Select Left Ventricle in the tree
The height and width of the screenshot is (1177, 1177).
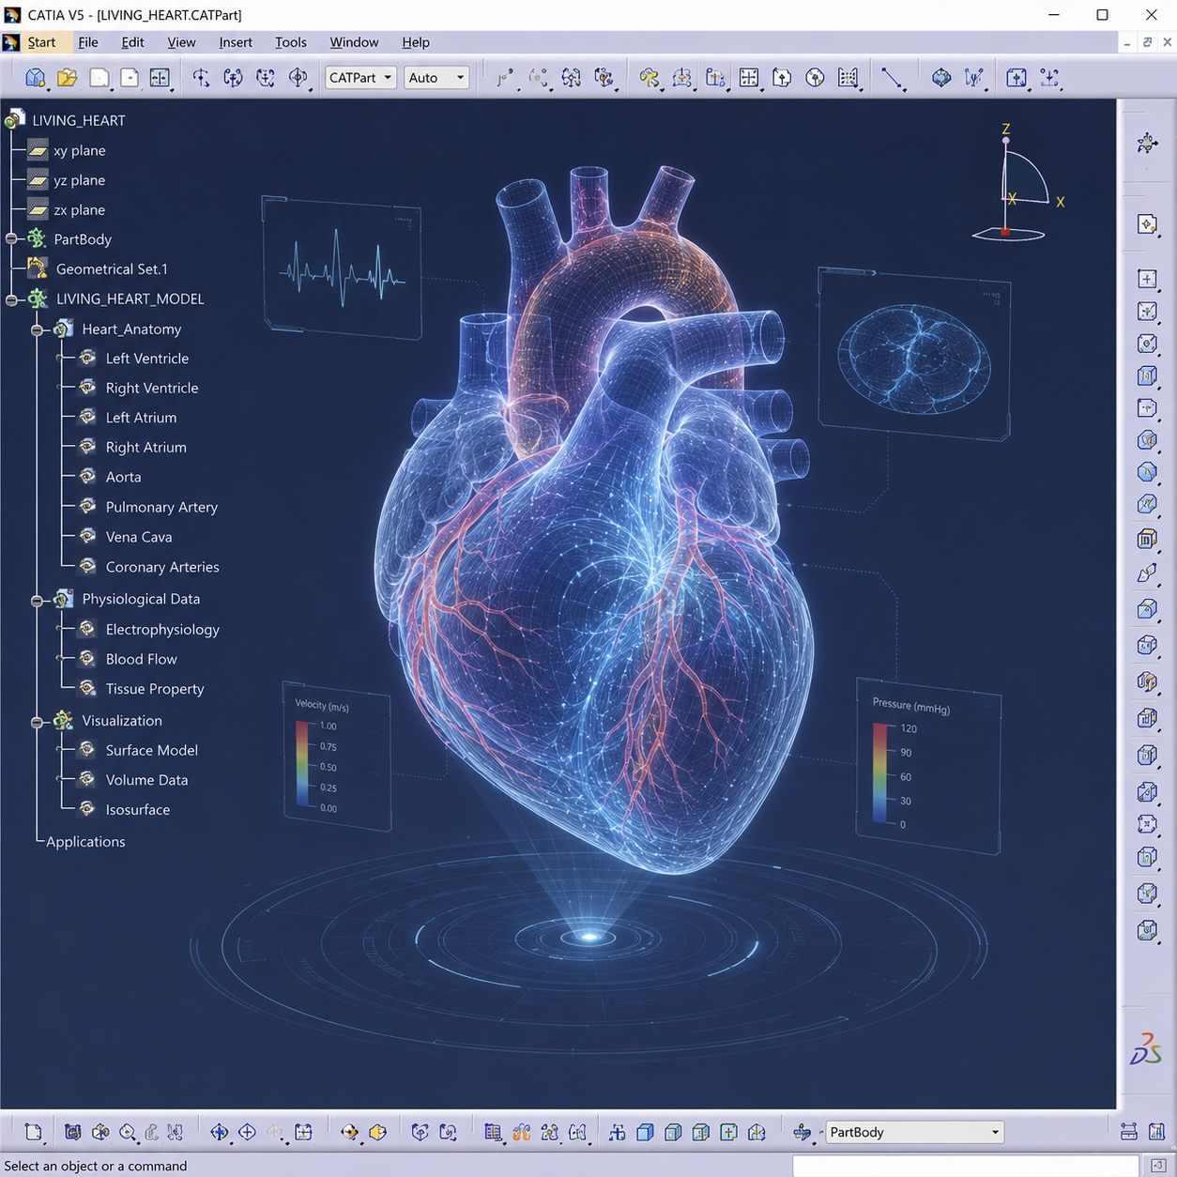pos(147,359)
